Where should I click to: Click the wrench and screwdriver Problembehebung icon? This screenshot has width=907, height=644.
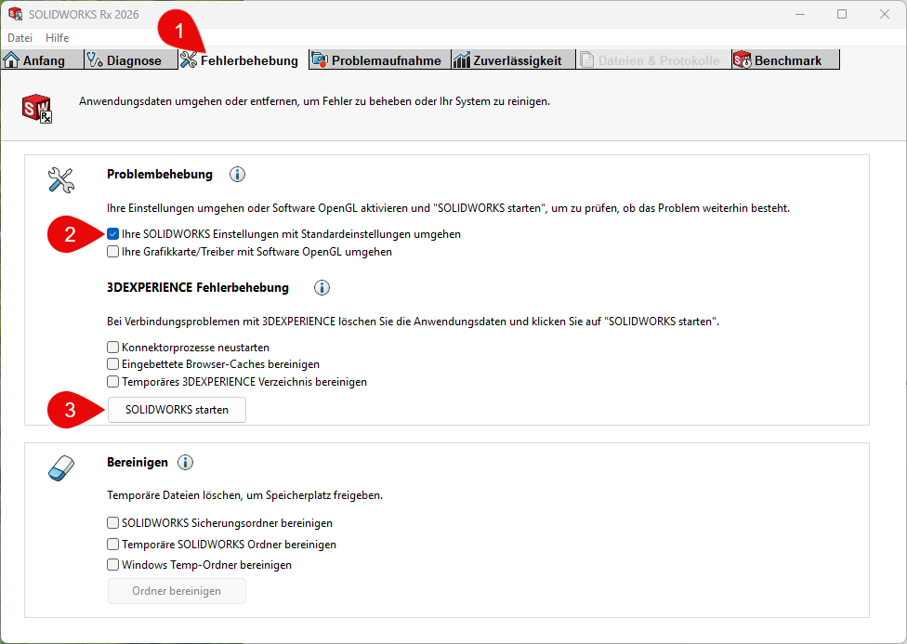click(60, 179)
